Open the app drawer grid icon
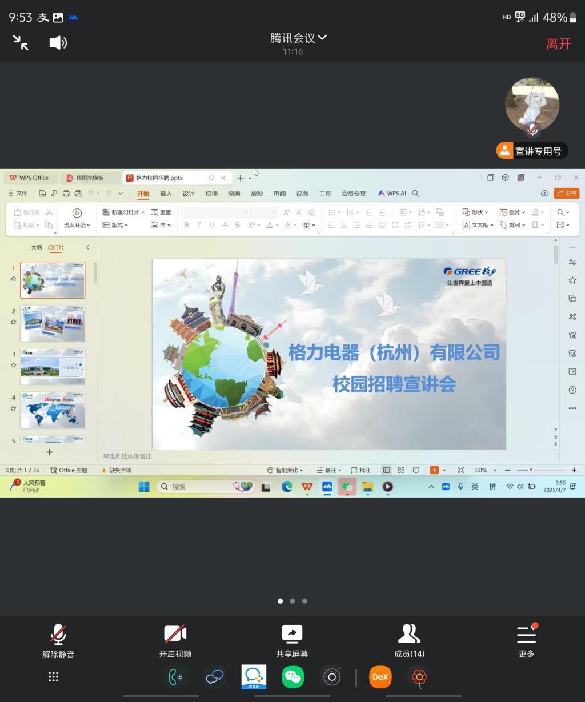Viewport: 585px width, 702px height. (54, 677)
